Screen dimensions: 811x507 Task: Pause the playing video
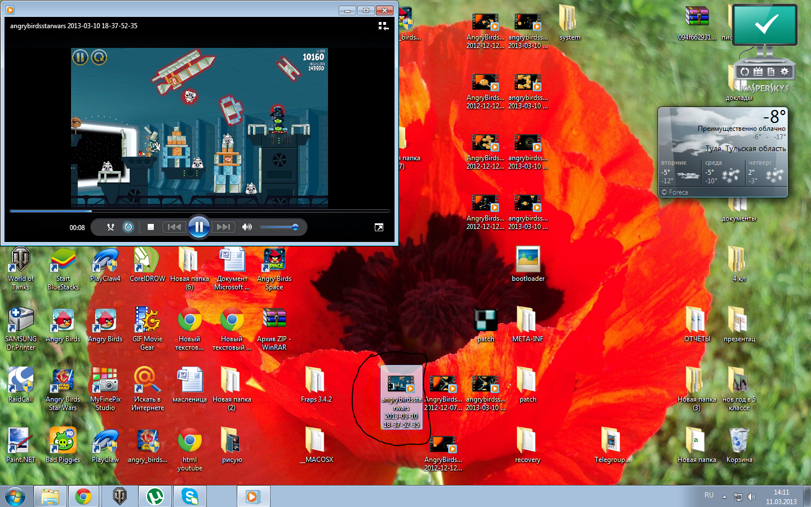pyautogui.click(x=198, y=227)
